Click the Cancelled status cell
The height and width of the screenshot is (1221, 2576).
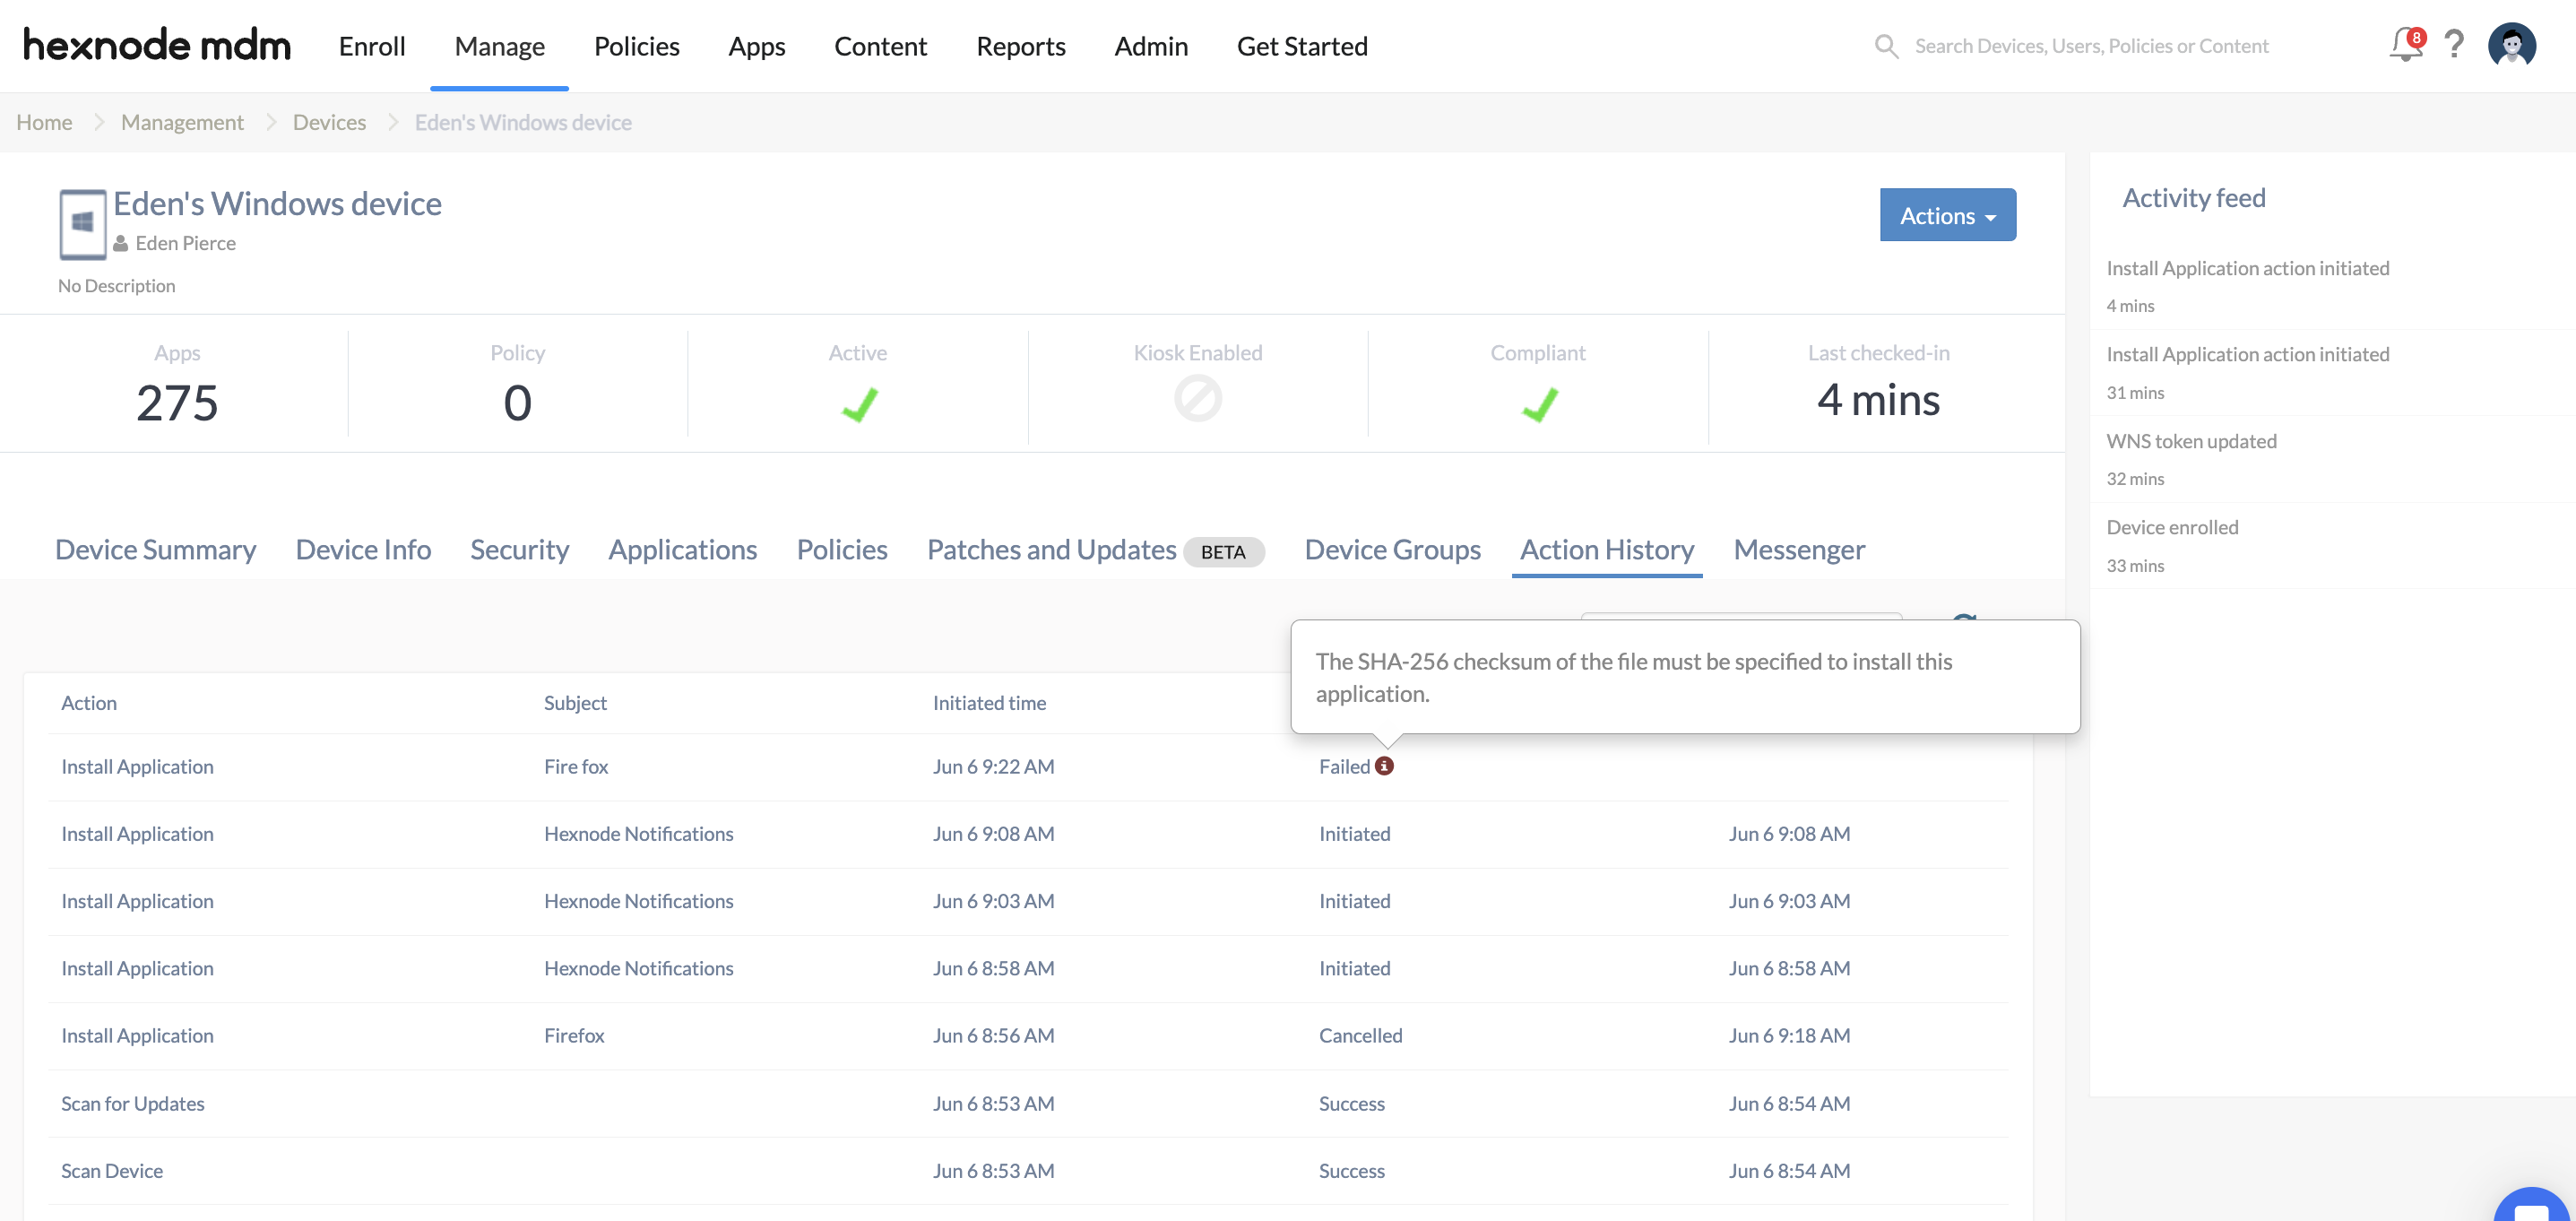[x=1360, y=1035]
